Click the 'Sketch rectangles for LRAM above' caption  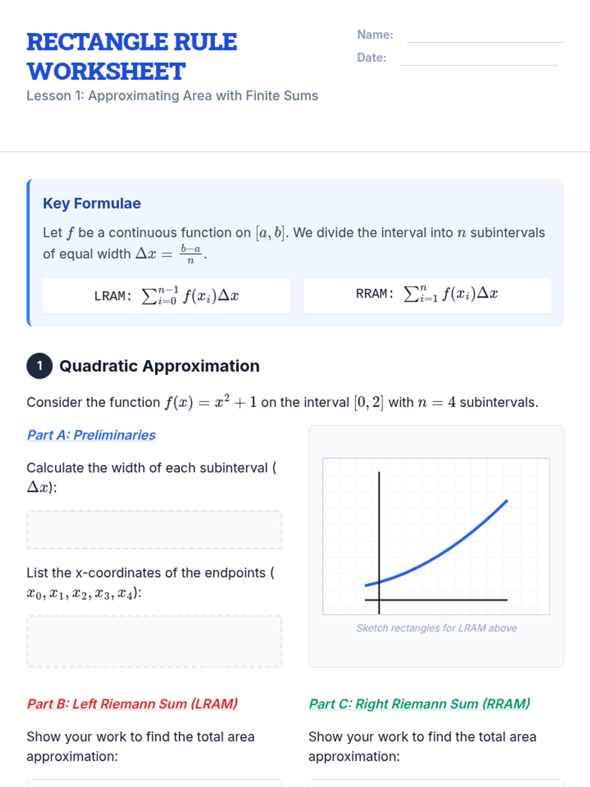tap(436, 628)
